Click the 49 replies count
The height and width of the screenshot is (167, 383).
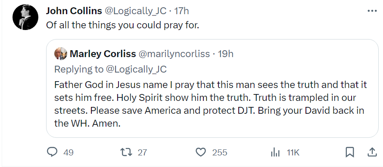(68, 153)
